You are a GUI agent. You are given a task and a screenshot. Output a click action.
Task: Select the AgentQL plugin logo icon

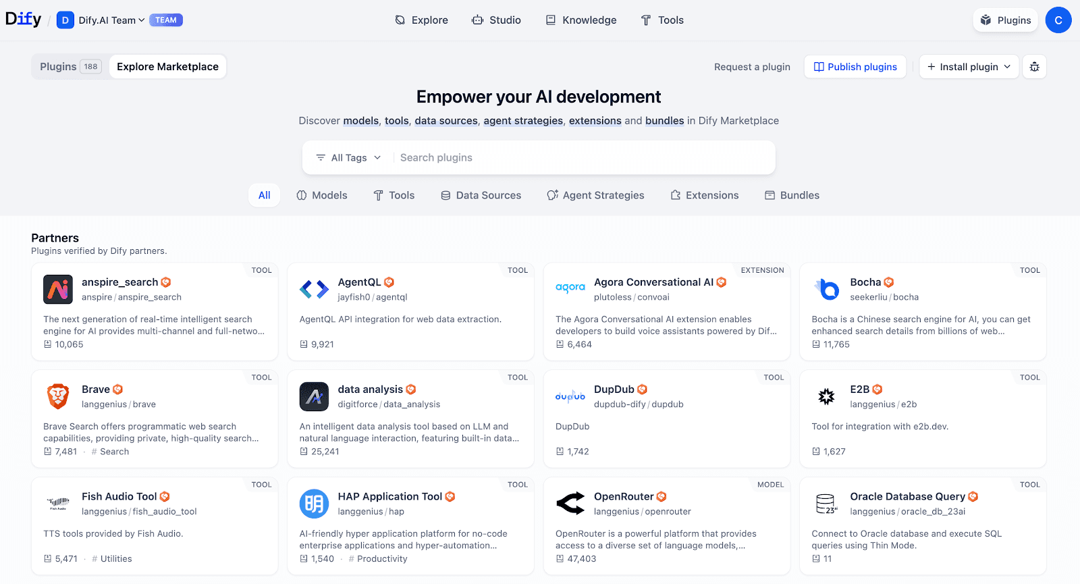pos(314,289)
